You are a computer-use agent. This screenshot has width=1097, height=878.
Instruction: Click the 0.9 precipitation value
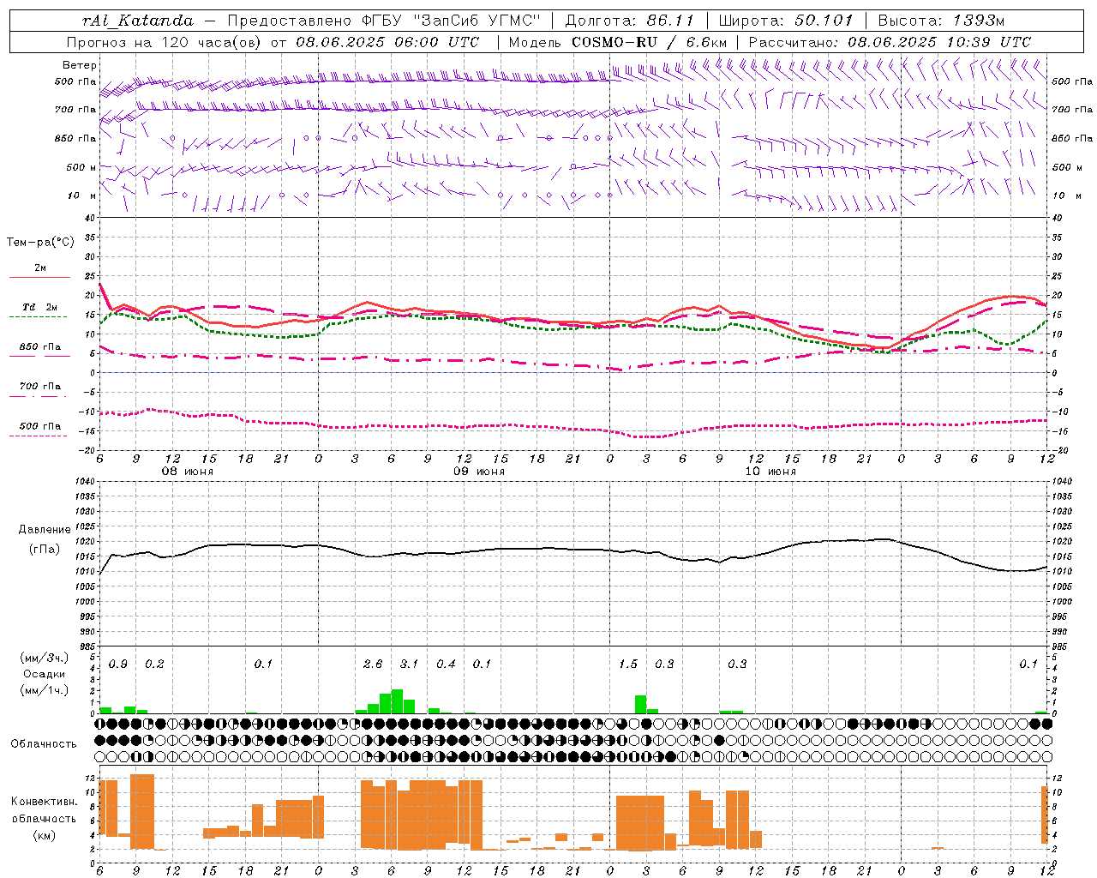(118, 665)
